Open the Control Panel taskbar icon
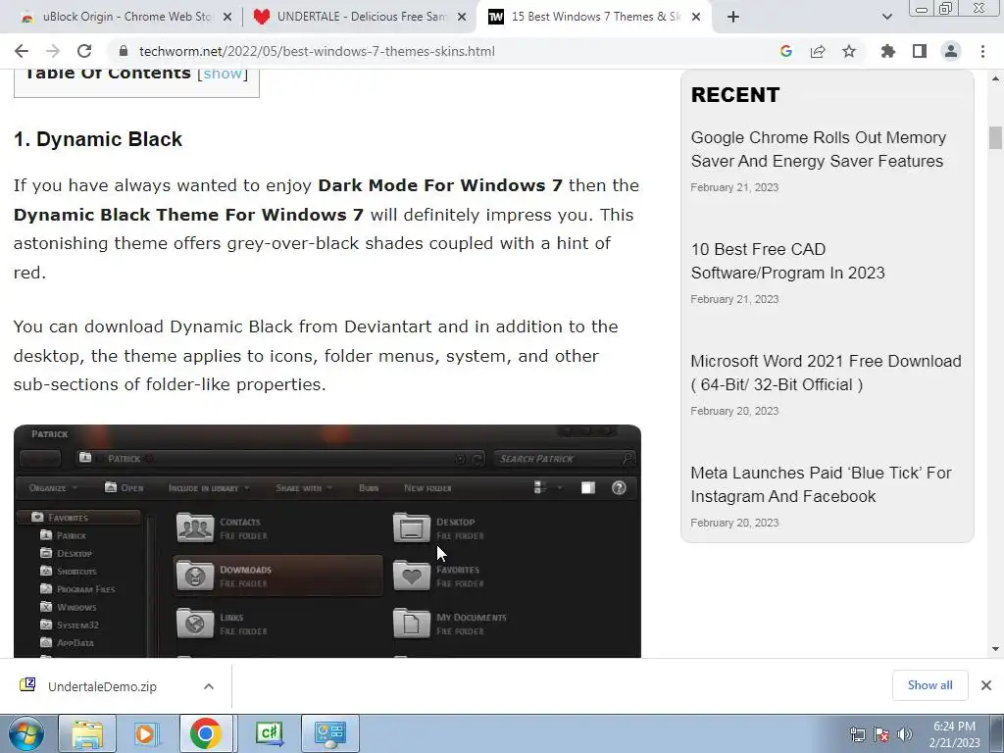1004x753 pixels. 329,733
